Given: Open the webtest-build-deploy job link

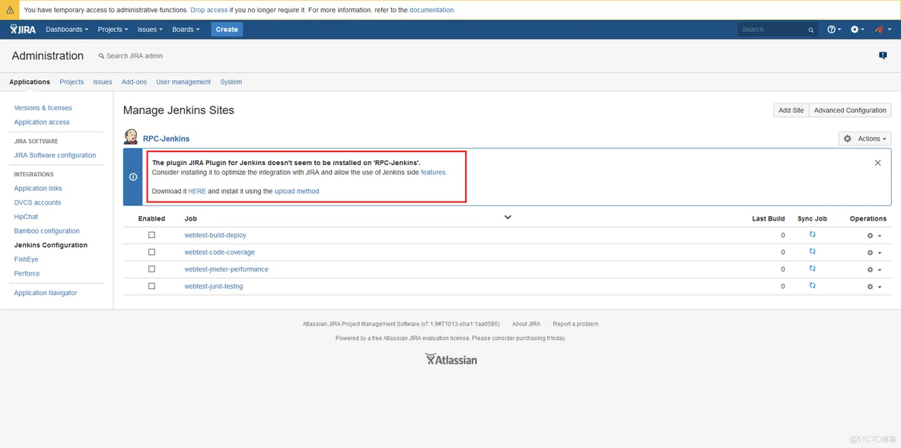Looking at the screenshot, I should (215, 235).
